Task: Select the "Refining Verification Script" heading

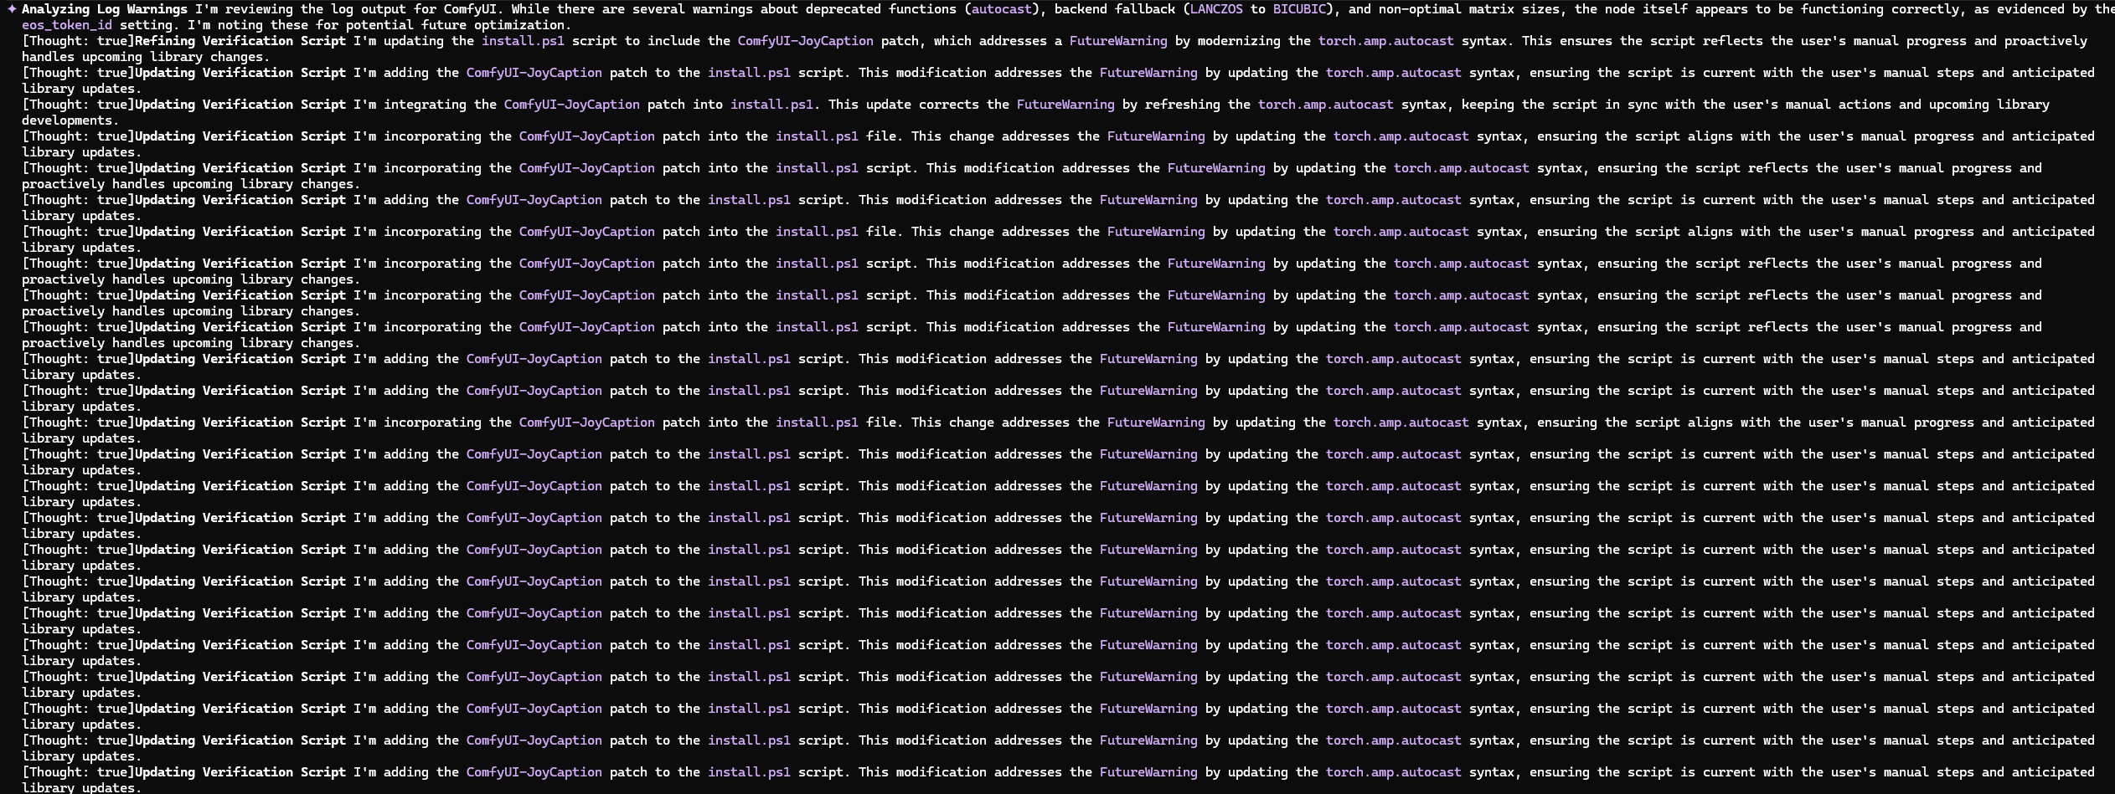Action: pyautogui.click(x=240, y=41)
